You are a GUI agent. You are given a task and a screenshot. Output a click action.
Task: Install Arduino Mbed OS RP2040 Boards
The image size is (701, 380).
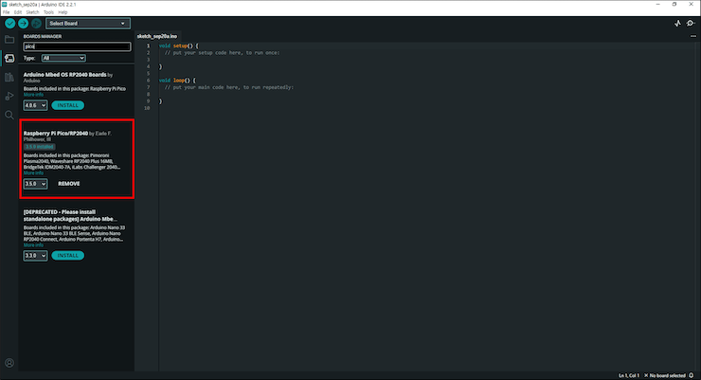pyautogui.click(x=67, y=105)
